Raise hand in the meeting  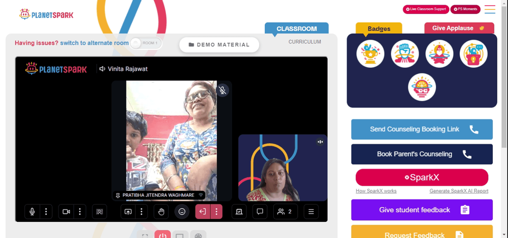[x=162, y=212]
